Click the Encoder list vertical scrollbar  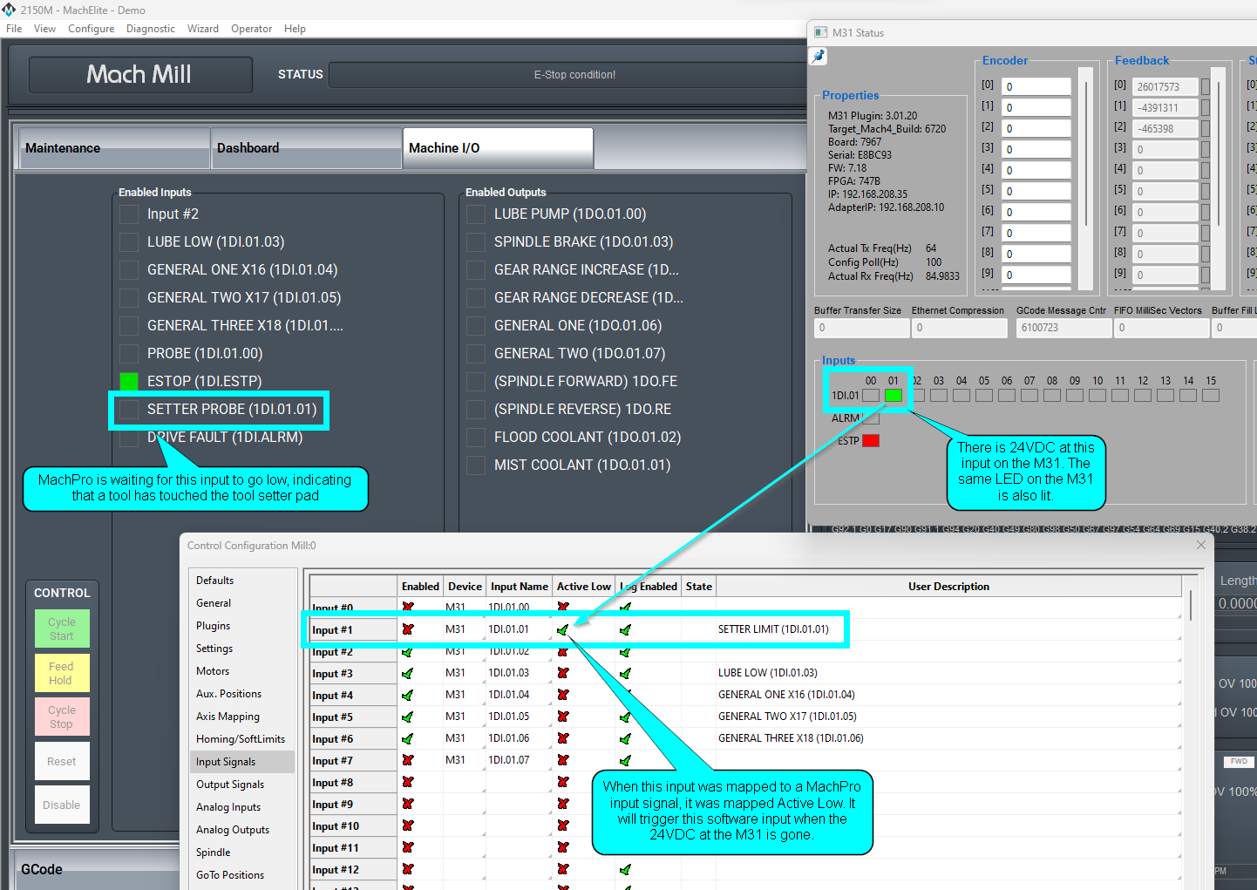[1085, 179]
